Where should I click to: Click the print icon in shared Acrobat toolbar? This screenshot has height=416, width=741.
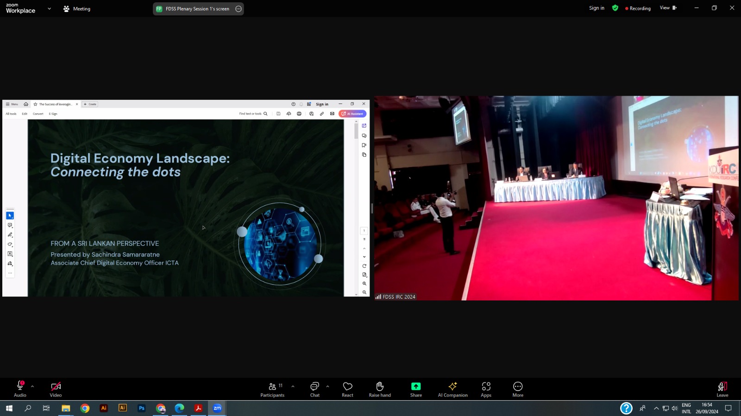[299, 114]
